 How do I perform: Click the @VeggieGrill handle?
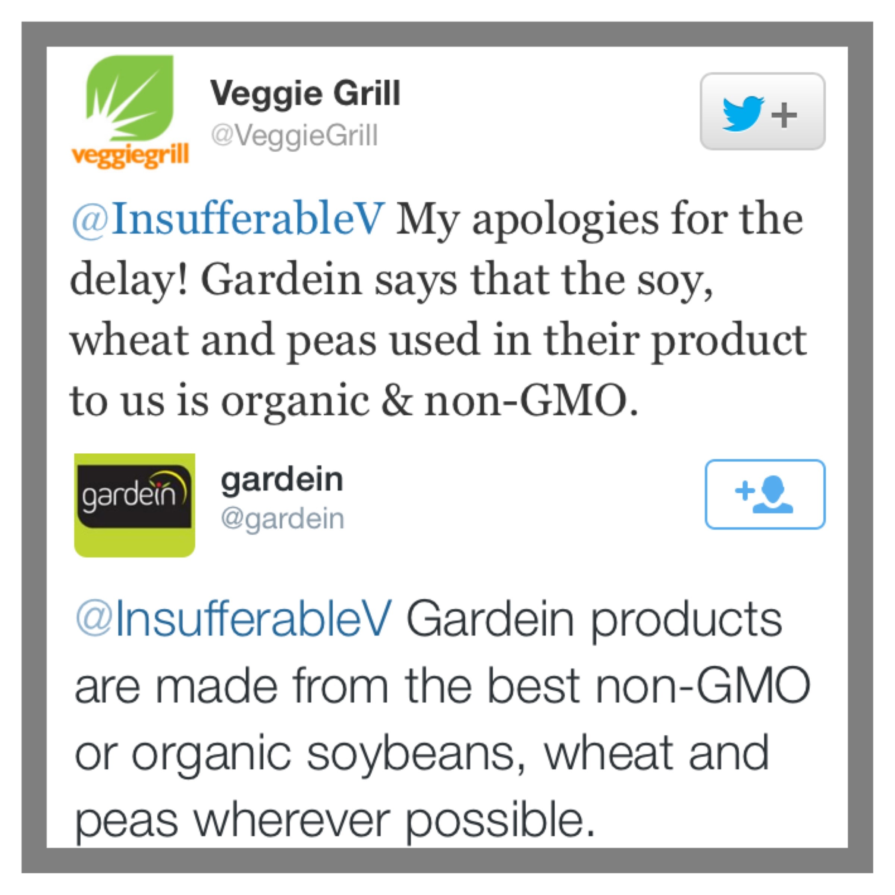(x=294, y=136)
